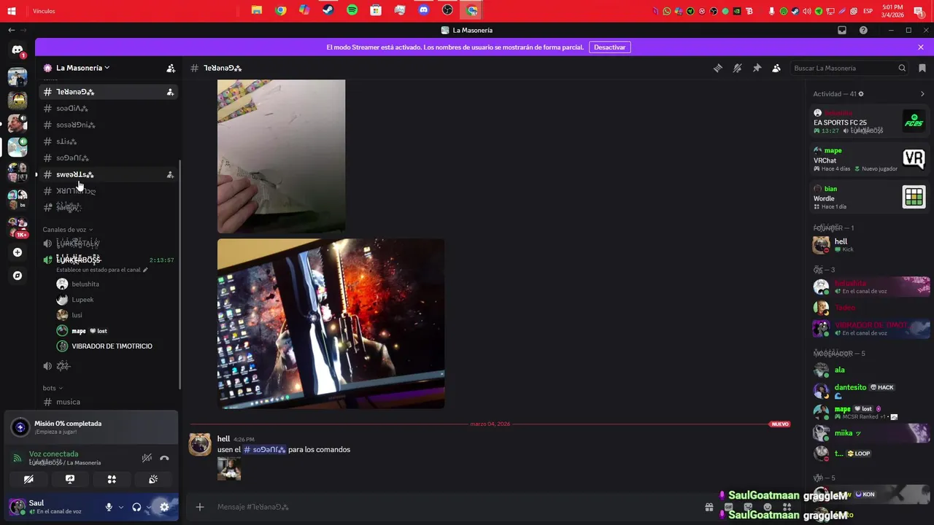Click the Misión 0% completada quest card
This screenshot has height=525, width=934.
[91, 427]
